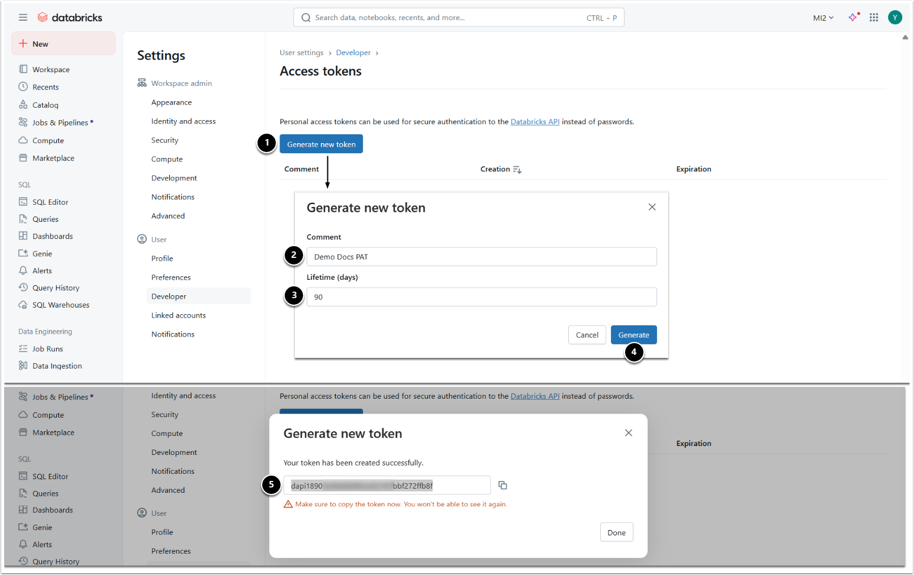Focus the Lifetime (days) field showing 90

[482, 297]
